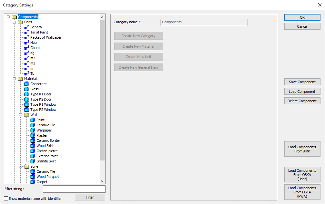Click Load Components From AMP

coord(302,149)
